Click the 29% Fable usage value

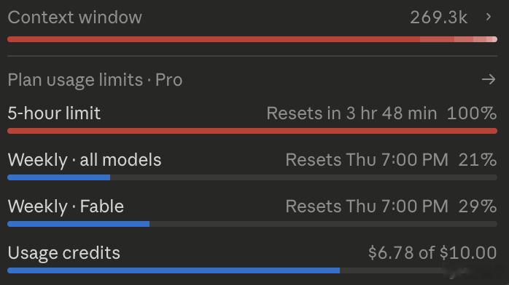[477, 206]
